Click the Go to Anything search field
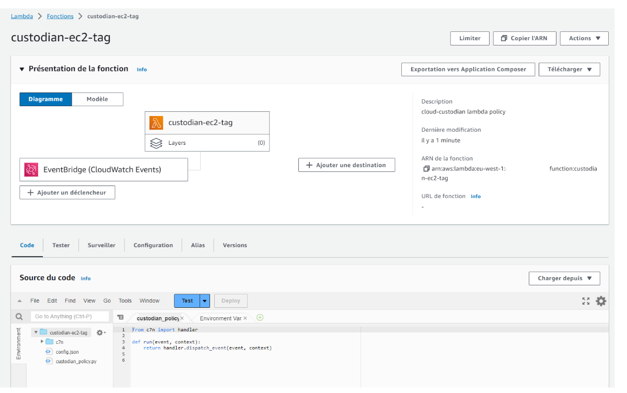 pos(69,317)
